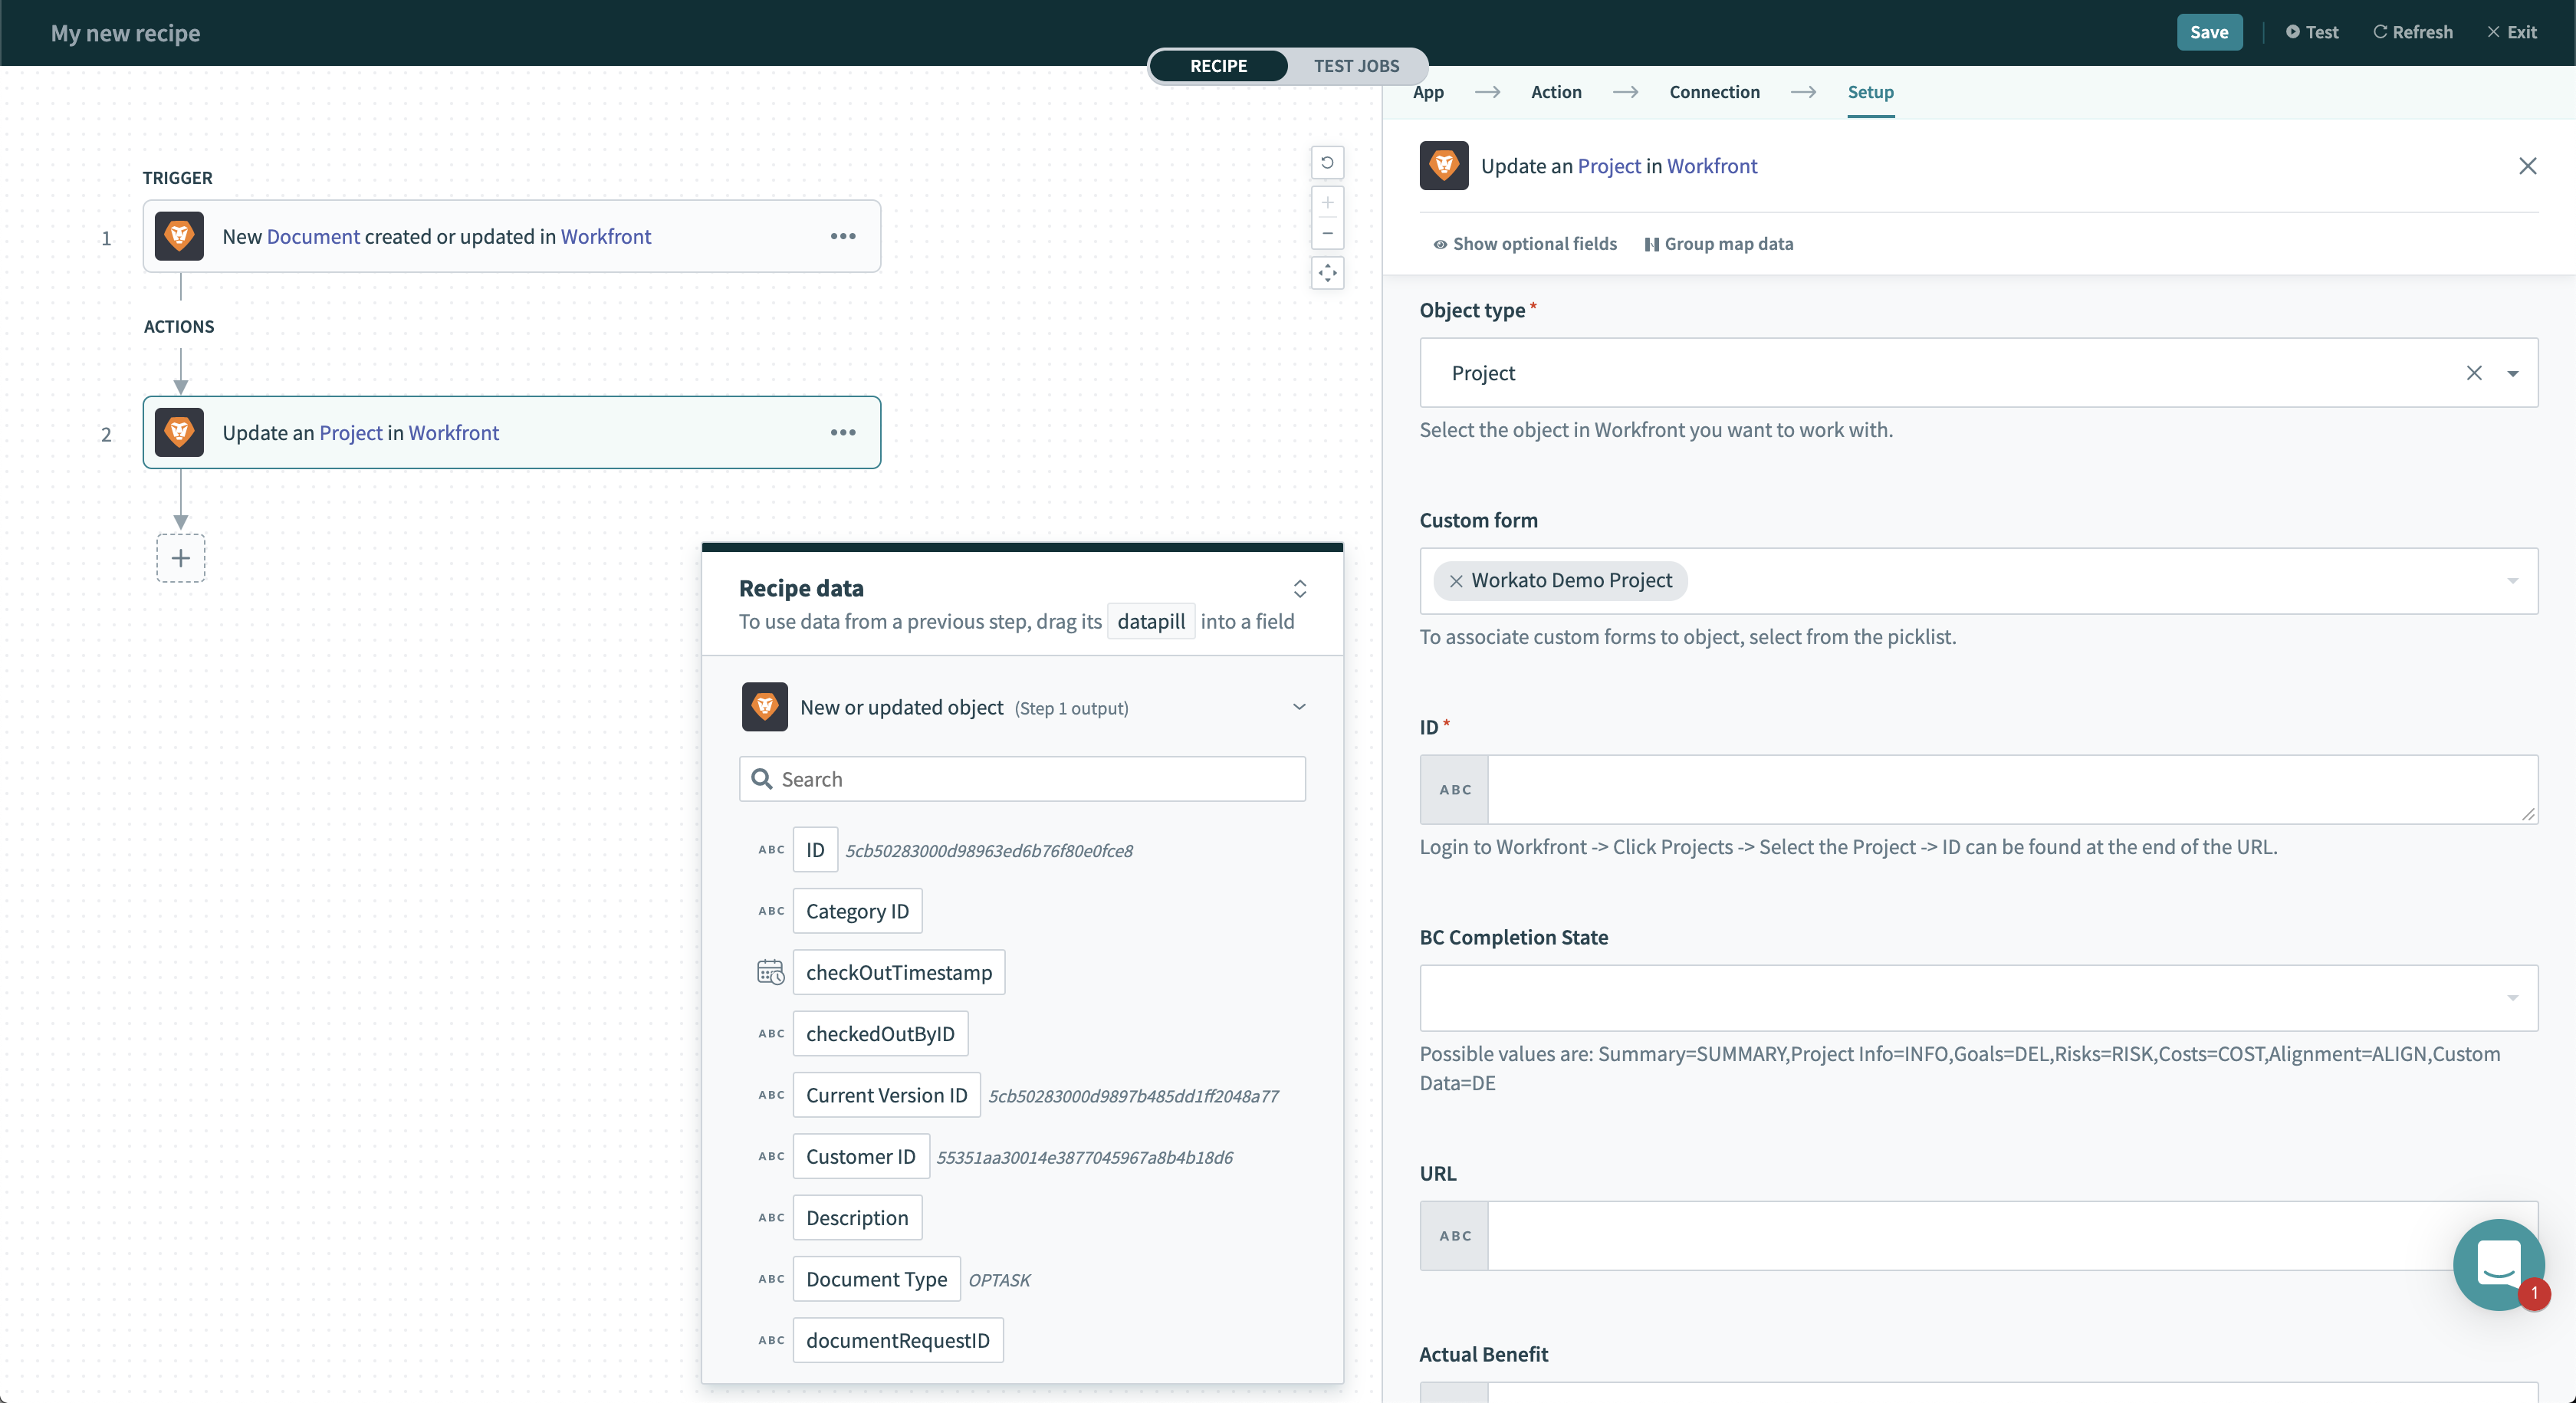Click the Save button
Screen dimensions: 2576x1403
pos(2209,32)
